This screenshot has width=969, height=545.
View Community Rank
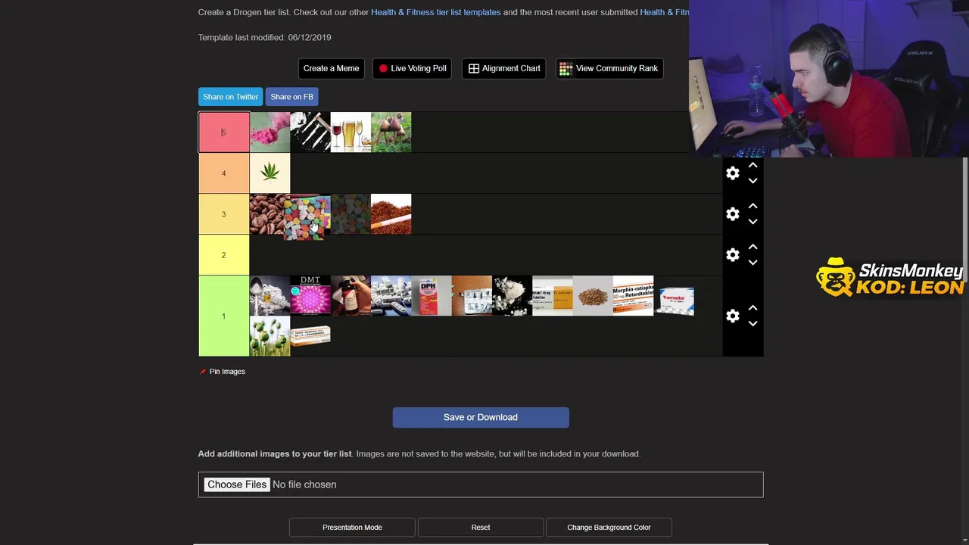tap(609, 68)
